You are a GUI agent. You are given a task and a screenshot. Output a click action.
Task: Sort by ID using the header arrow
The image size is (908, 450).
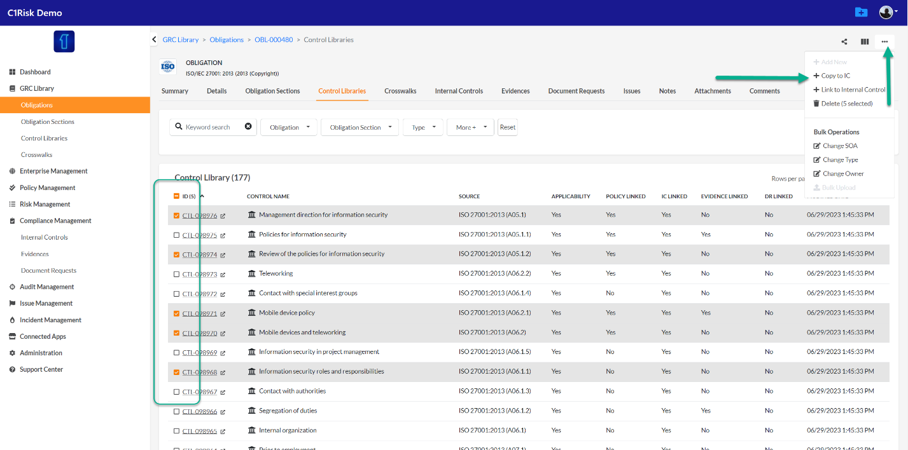pos(202,196)
